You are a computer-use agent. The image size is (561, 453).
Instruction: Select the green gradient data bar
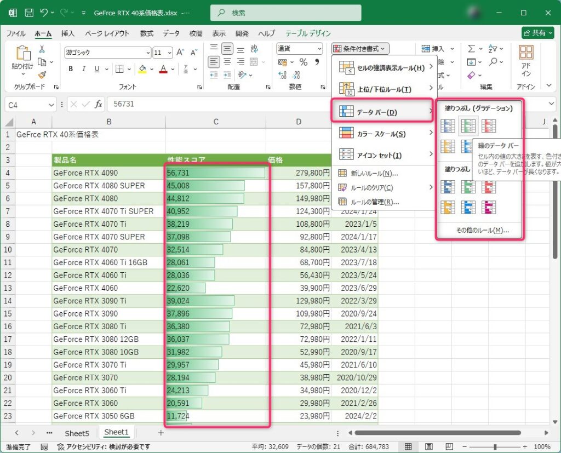pyautogui.click(x=468, y=126)
